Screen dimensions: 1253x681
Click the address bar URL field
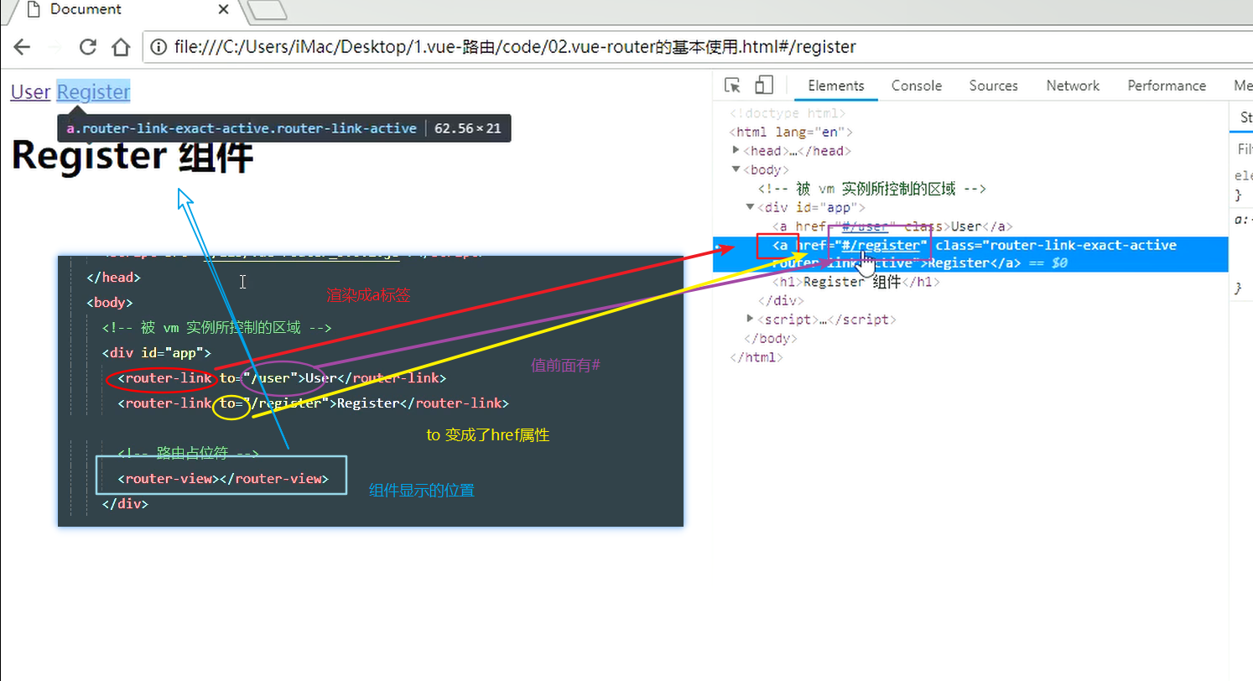[698, 47]
